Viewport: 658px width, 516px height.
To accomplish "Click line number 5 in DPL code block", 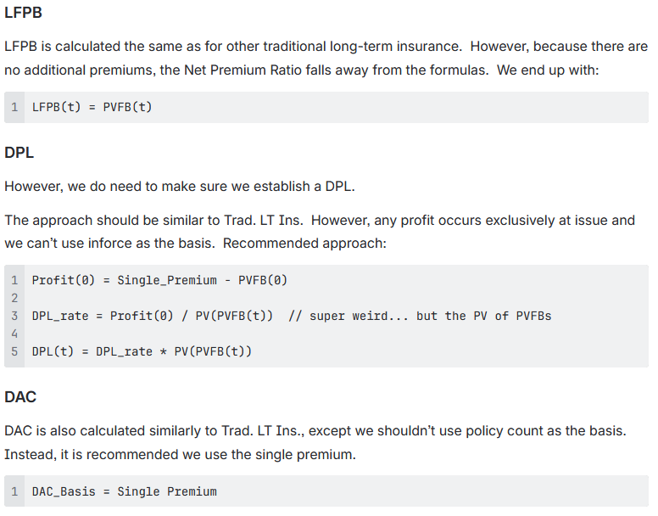I will click(15, 351).
